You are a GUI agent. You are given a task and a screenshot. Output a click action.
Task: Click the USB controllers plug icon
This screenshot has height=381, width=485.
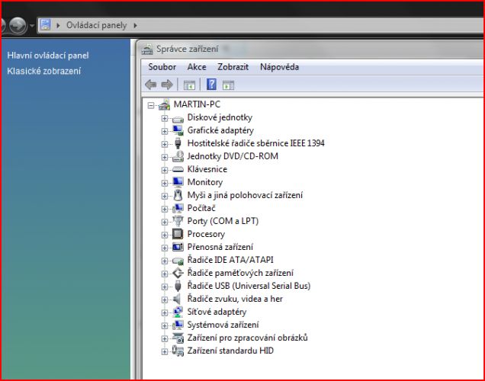[x=178, y=287]
